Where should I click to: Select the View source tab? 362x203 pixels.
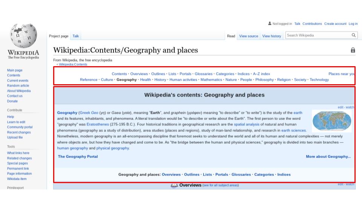248,36
